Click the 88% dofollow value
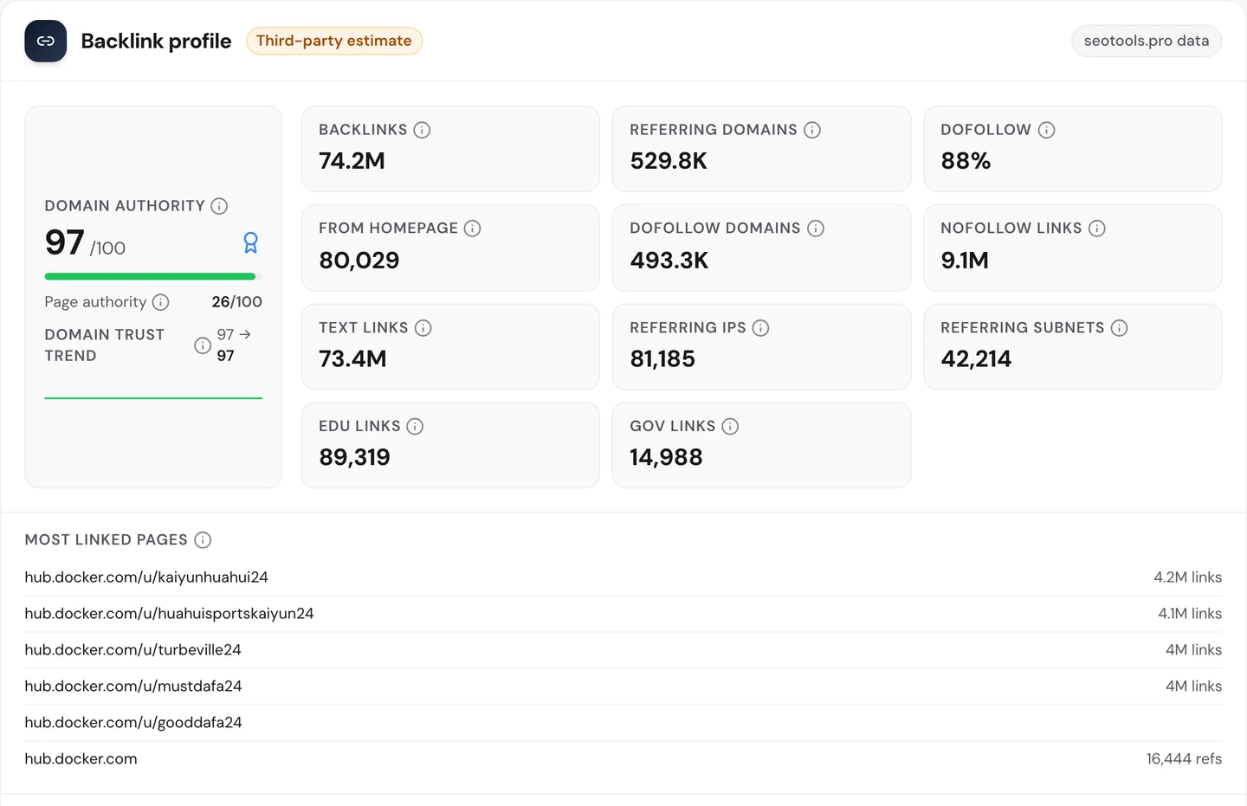 tap(966, 161)
